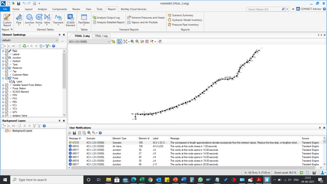Image resolution: width=327 pixels, height=184 pixels.
Task: Open the Scenario Summary report
Action: point(181,15)
